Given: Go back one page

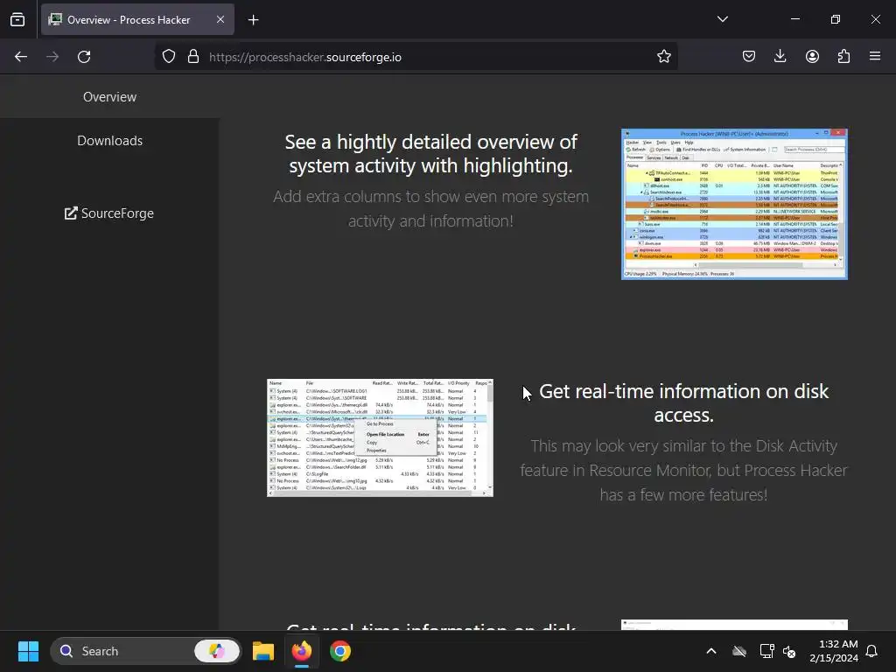Looking at the screenshot, I should (x=21, y=57).
